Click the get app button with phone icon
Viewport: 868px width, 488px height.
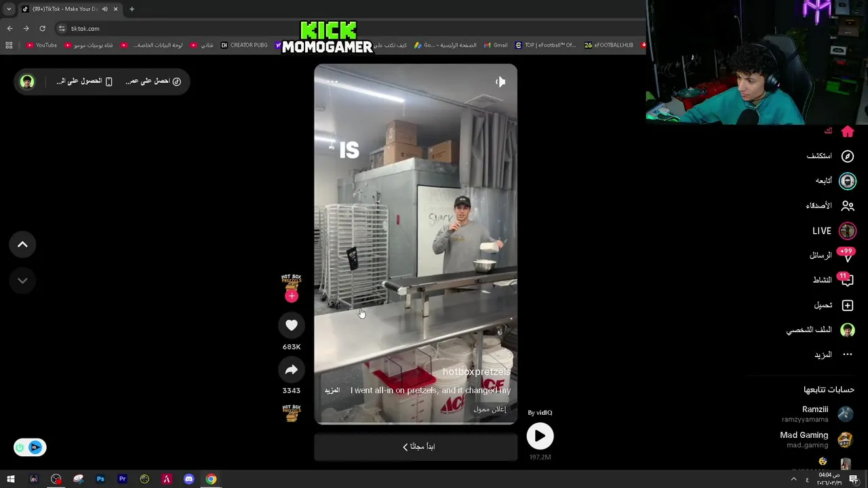pyautogui.click(x=84, y=81)
